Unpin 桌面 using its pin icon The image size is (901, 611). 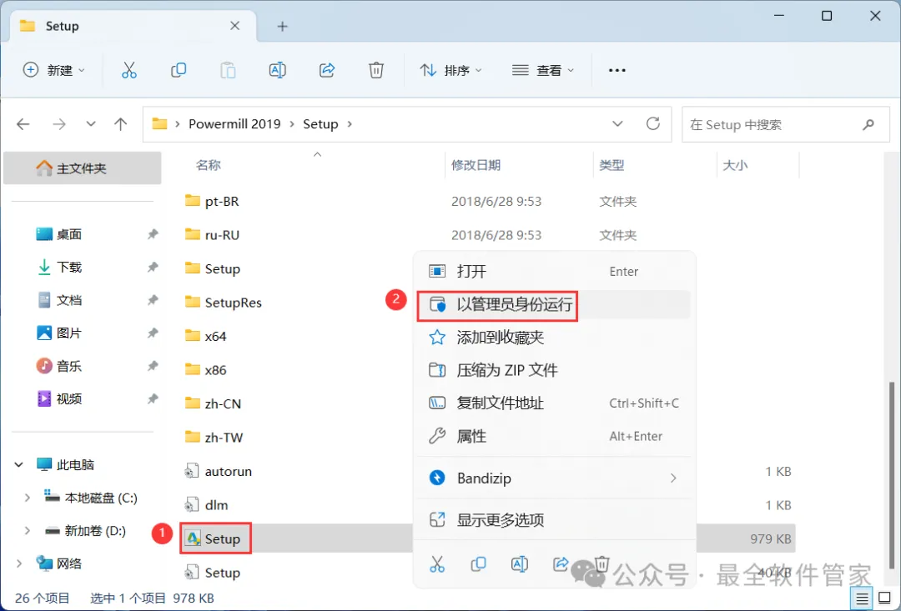(x=153, y=233)
